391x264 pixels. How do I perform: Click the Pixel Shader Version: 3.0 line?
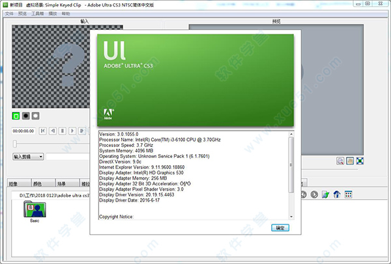141,189
